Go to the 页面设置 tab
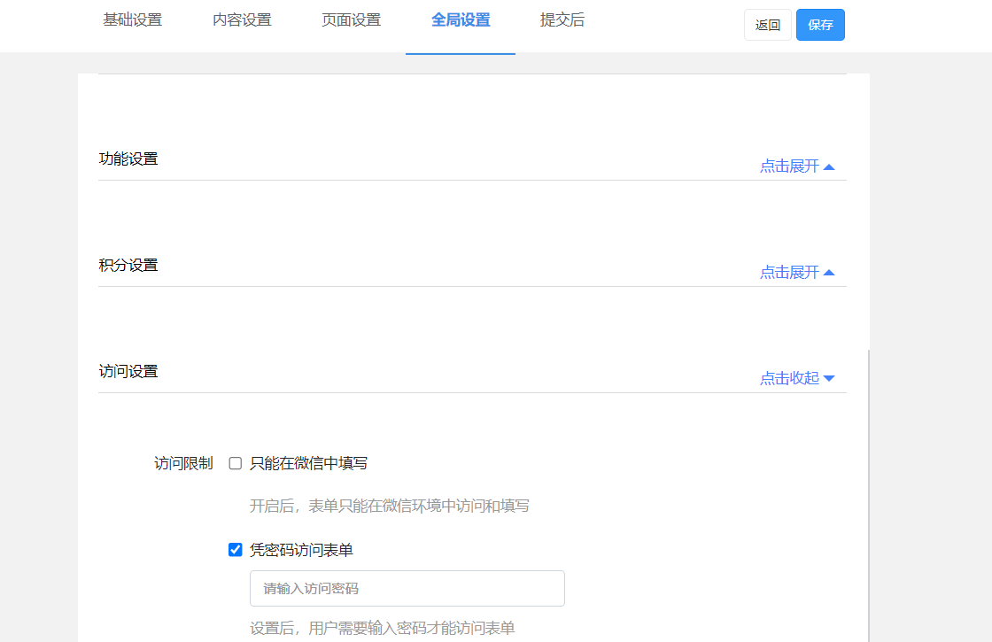Viewport: 992px width, 642px height. [x=351, y=20]
